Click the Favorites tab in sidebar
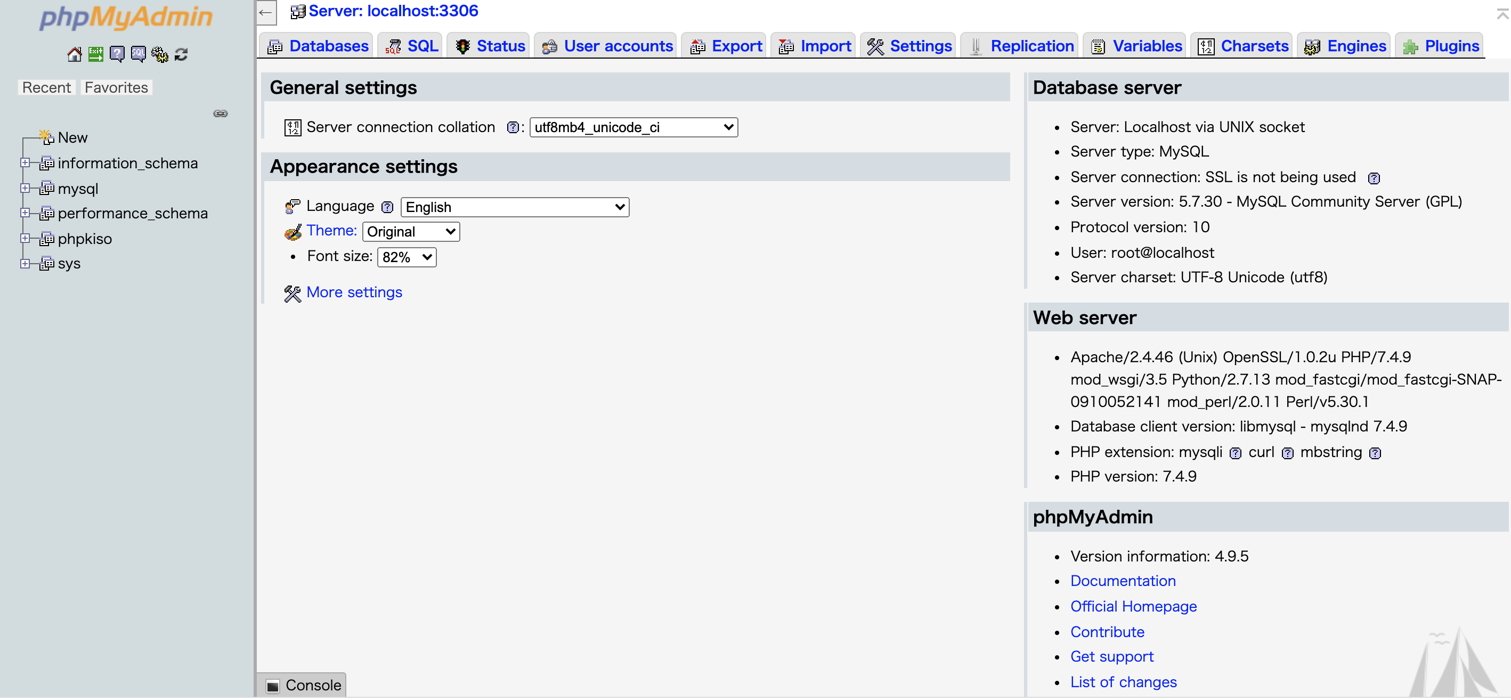 [116, 87]
